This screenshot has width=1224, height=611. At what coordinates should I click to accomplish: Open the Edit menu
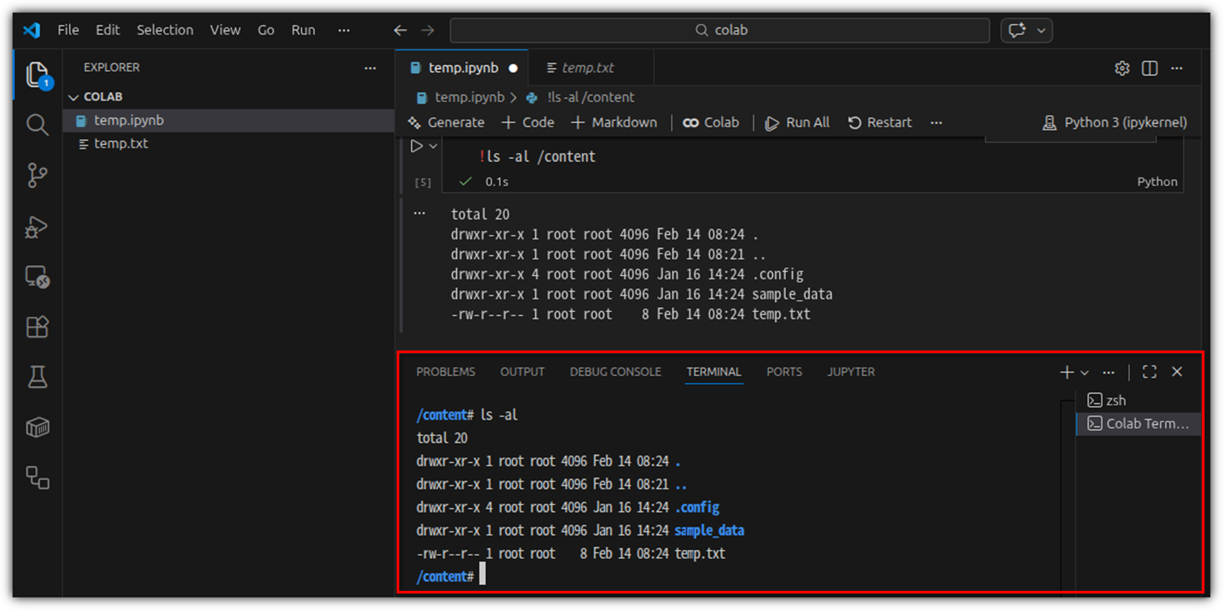click(107, 30)
